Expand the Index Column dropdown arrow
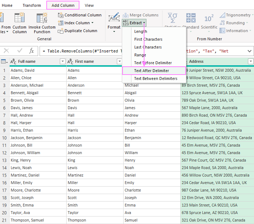 coord(93,23)
